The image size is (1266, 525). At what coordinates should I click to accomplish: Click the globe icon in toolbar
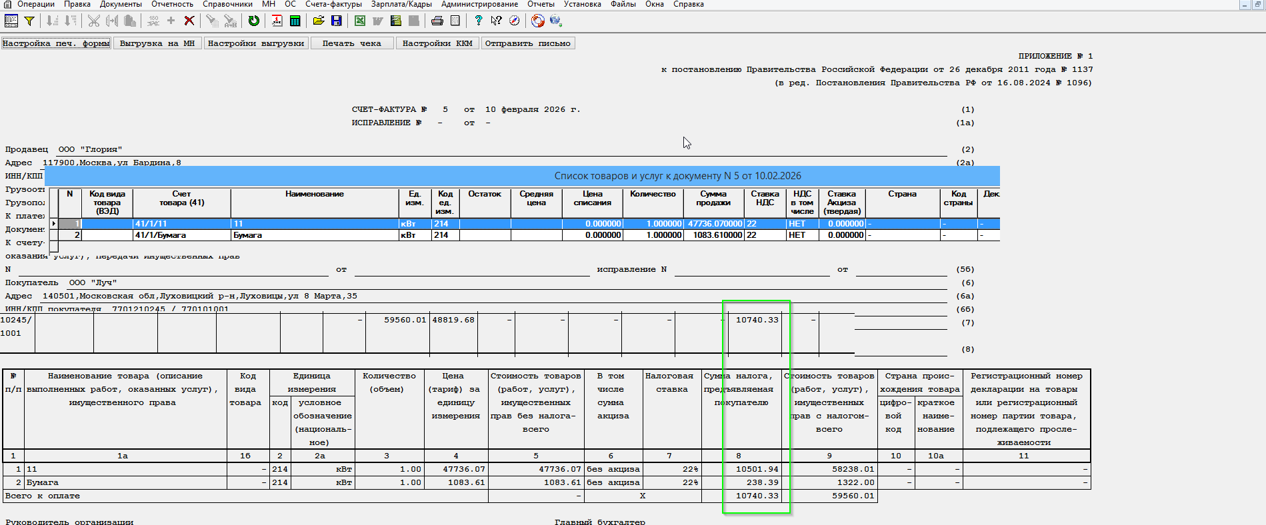coord(555,21)
